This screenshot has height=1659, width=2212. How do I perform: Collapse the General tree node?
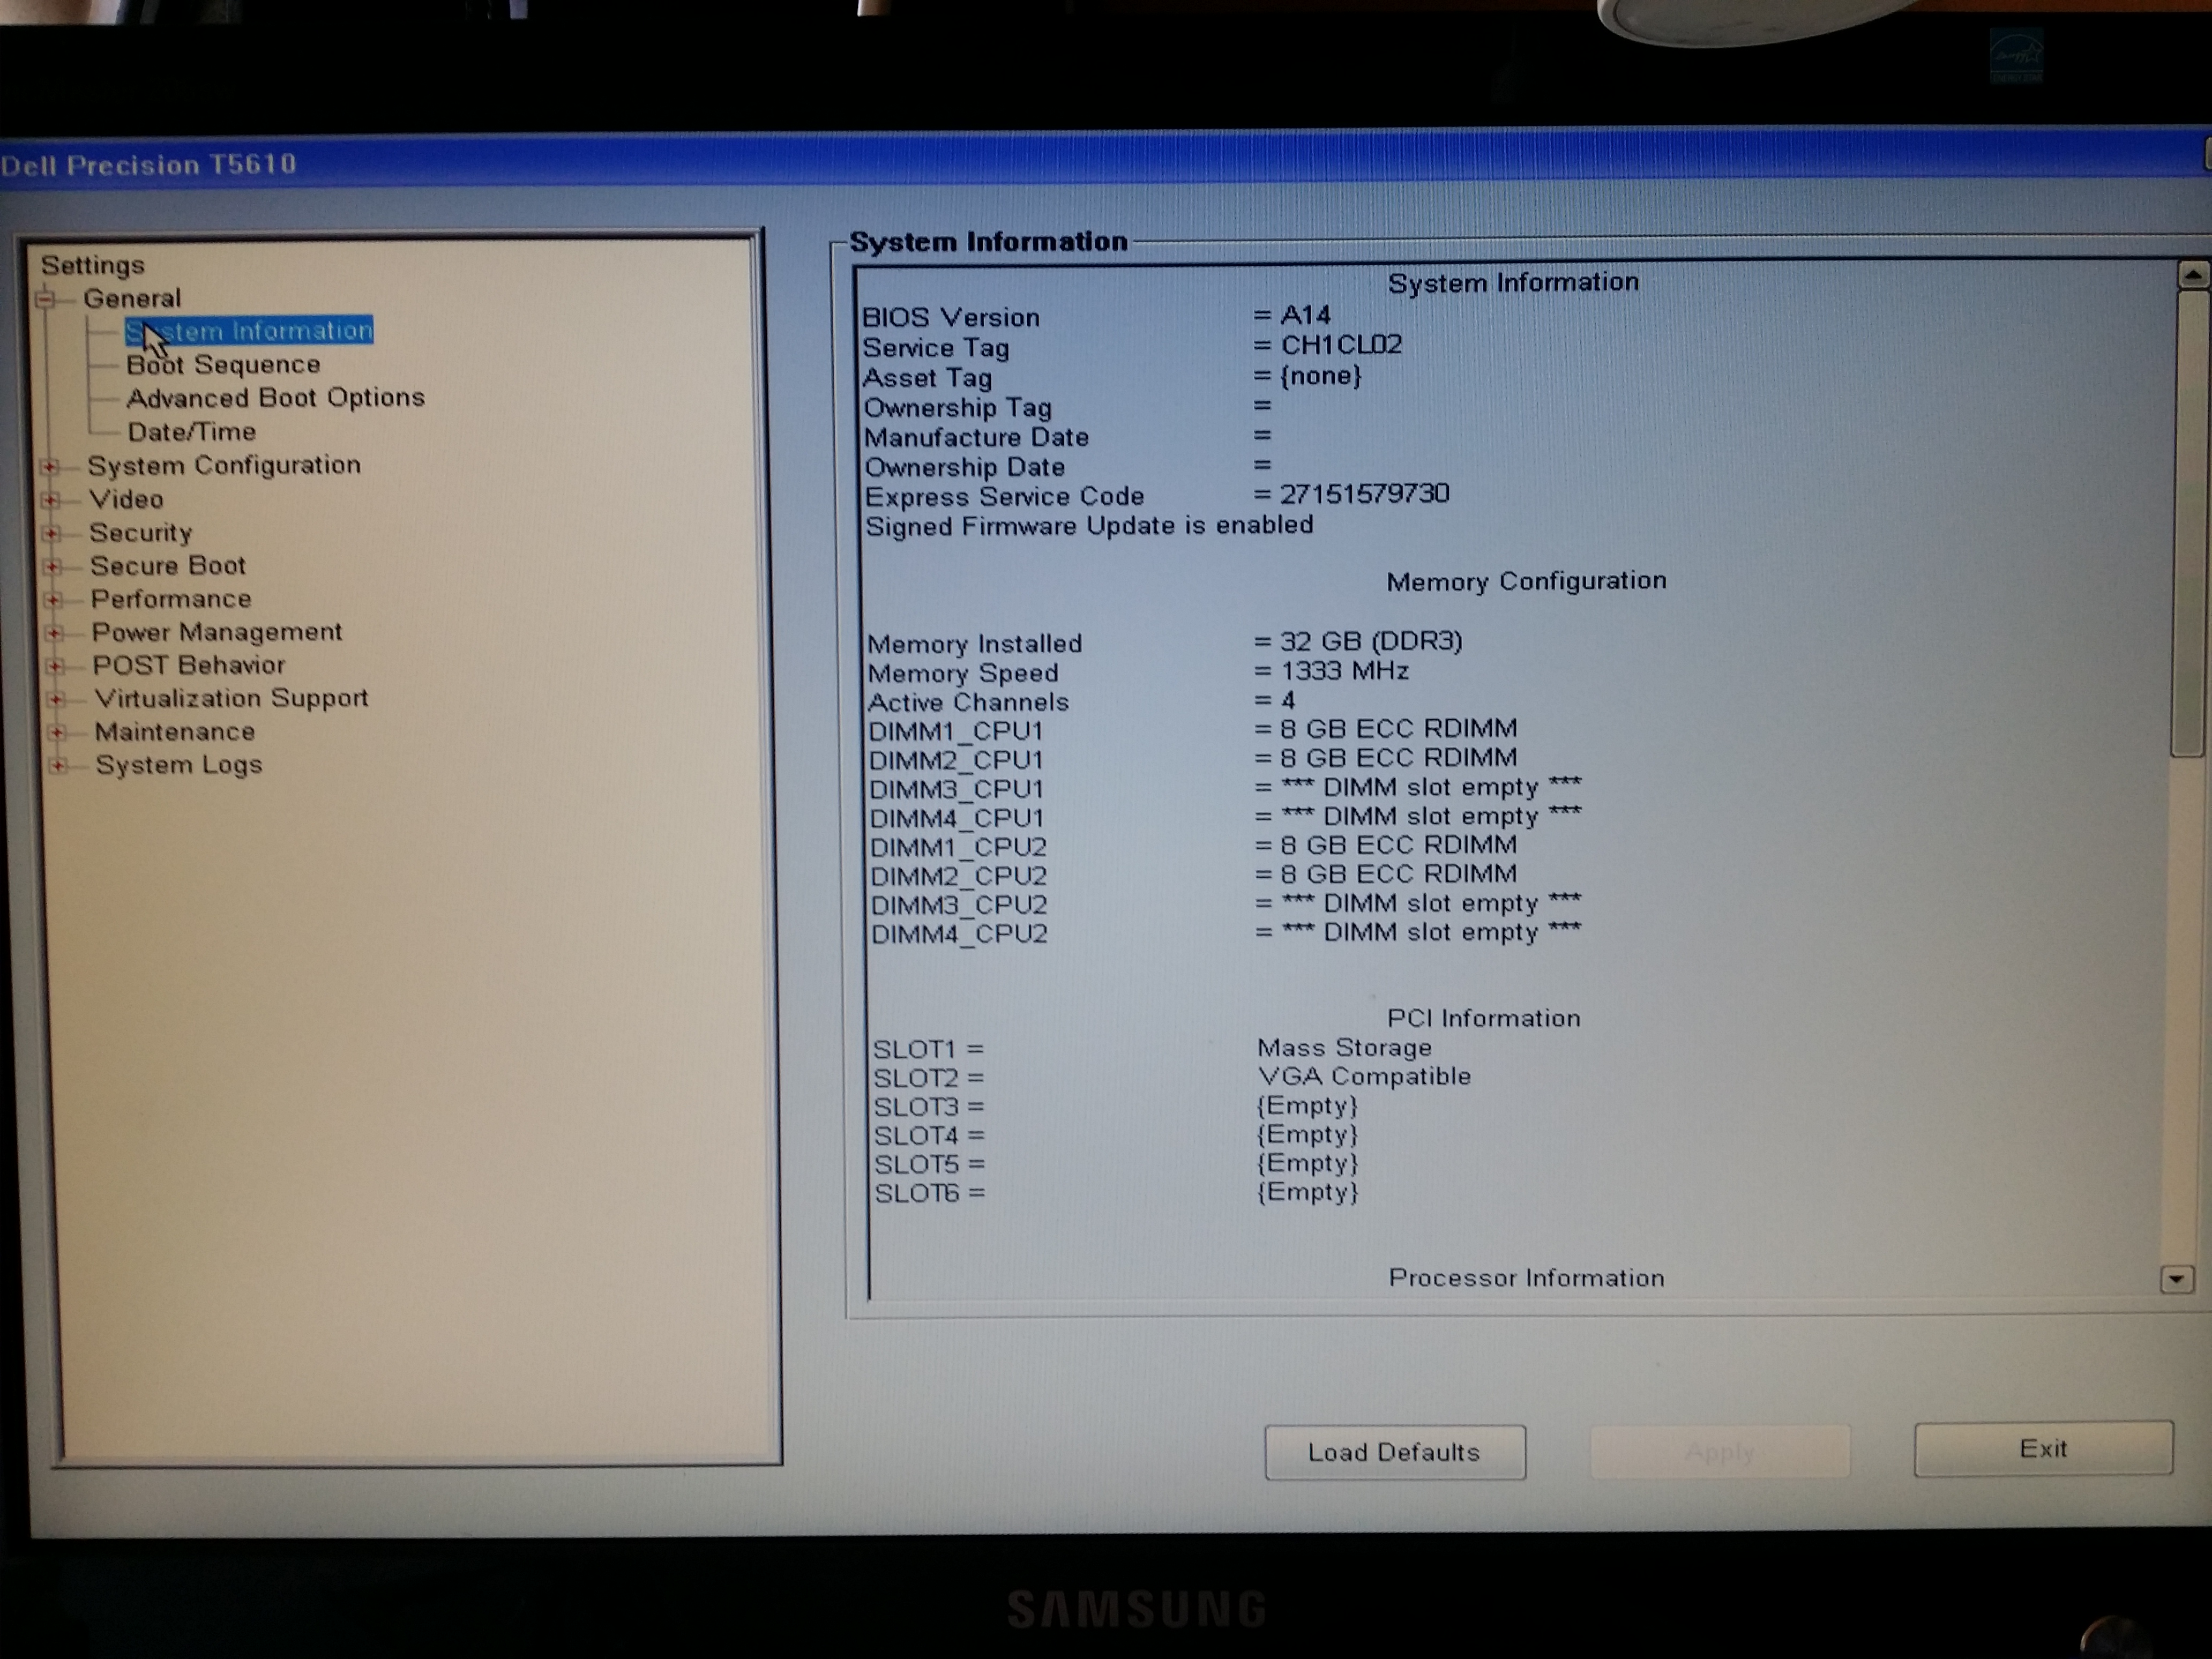[x=45, y=299]
